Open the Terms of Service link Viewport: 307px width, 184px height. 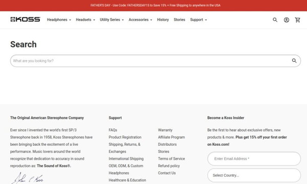pos(171,158)
